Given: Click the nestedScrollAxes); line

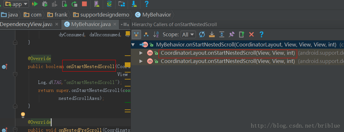Looking at the screenshot, I should [x=81, y=98].
